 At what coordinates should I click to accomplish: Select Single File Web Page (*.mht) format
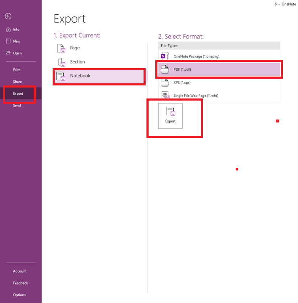click(219, 96)
